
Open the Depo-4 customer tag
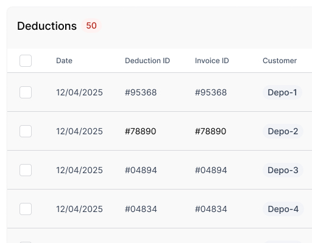coord(283,209)
